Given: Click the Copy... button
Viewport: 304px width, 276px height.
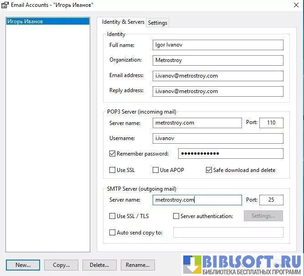Looking at the screenshot, I should [61, 265].
